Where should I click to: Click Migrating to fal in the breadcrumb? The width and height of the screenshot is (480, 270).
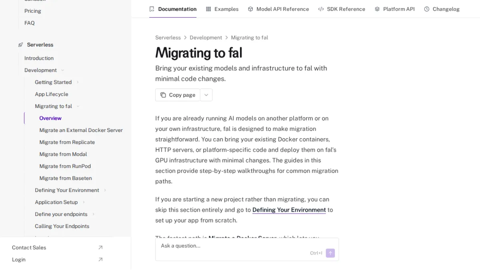(250, 38)
